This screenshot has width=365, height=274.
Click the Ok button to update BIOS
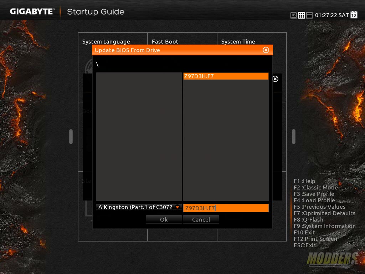[x=164, y=220]
